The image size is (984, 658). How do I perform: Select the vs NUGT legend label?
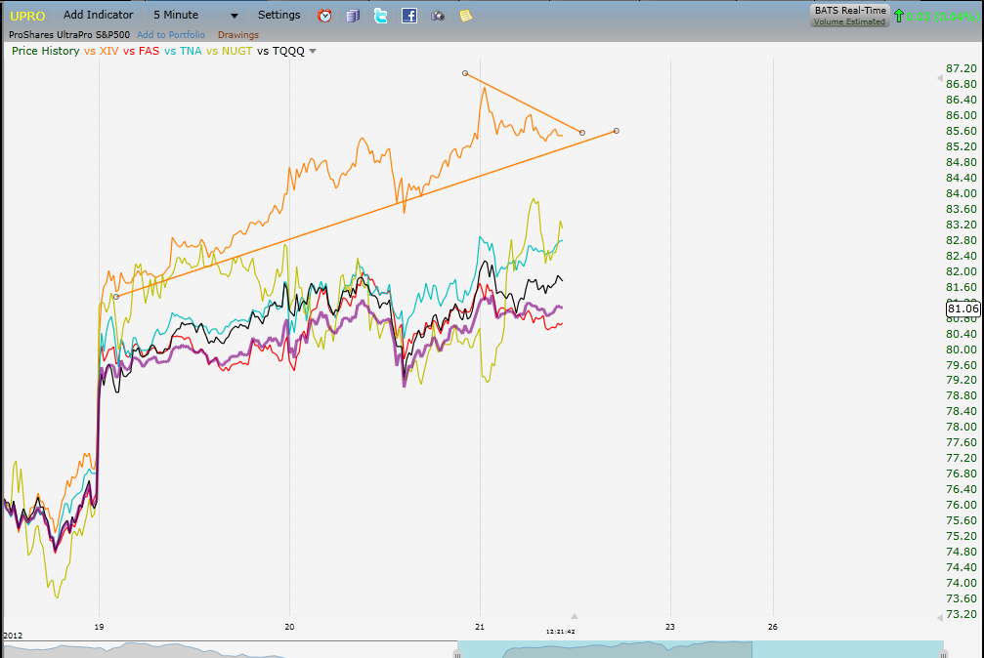pos(229,51)
